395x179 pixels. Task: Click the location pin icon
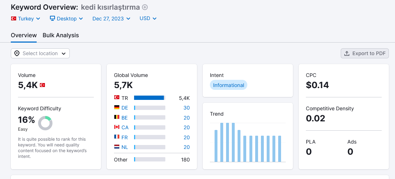click(17, 53)
